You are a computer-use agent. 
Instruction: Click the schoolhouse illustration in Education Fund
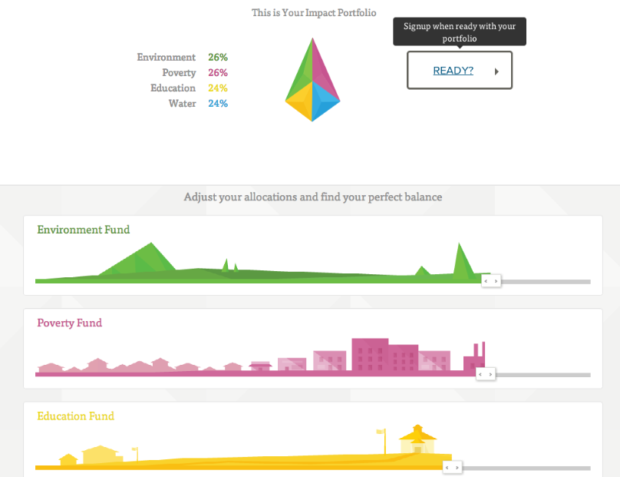[417, 440]
